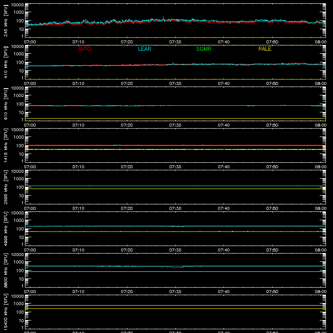Click the red SVTO legend label
Viewport: 333px width, 333px height.
point(84,49)
